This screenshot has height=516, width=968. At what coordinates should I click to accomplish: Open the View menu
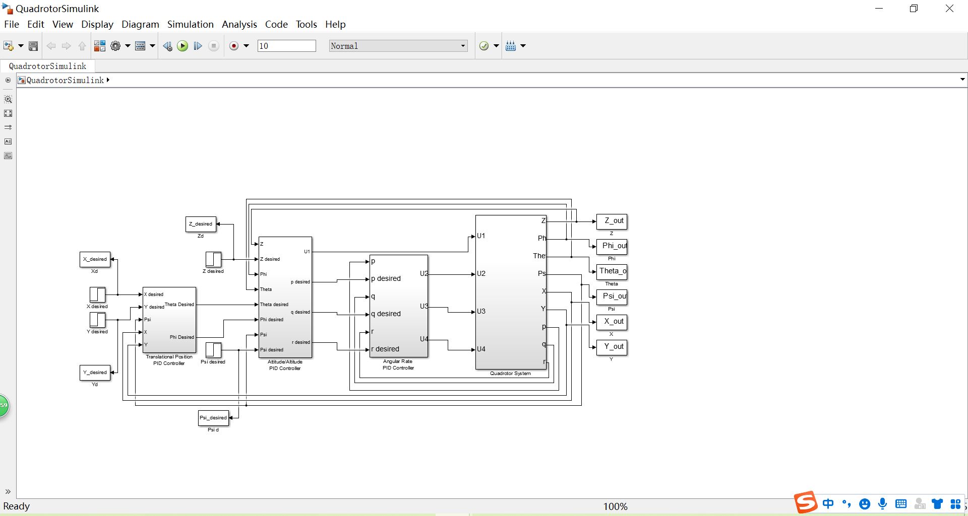pos(63,24)
